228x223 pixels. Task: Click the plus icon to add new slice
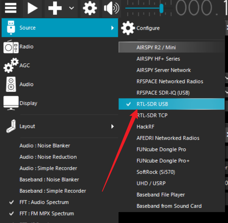[x=55, y=8]
